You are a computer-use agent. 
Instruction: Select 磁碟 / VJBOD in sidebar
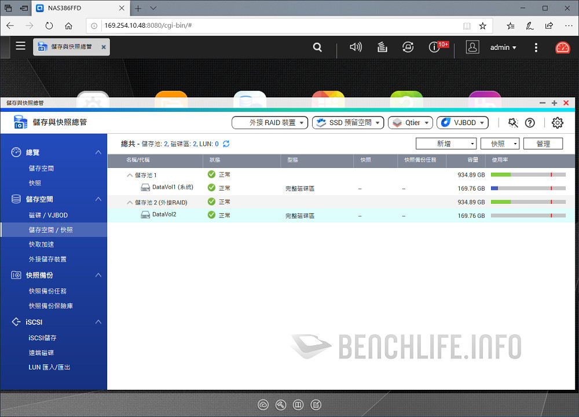(48, 215)
